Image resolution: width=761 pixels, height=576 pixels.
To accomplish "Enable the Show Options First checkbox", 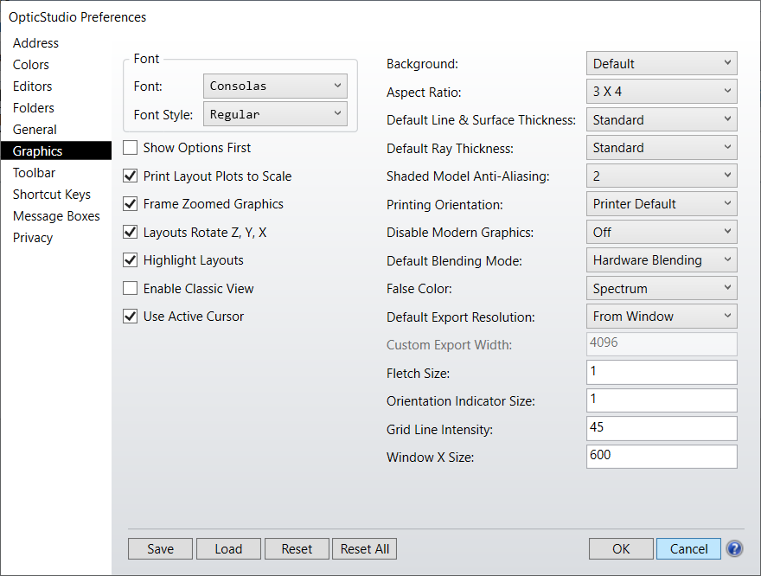I will (x=131, y=148).
